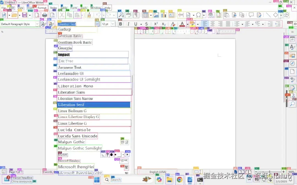297x185 pixels.
Task: Apply the red Font Color swatch
Action: (x=182, y=24)
